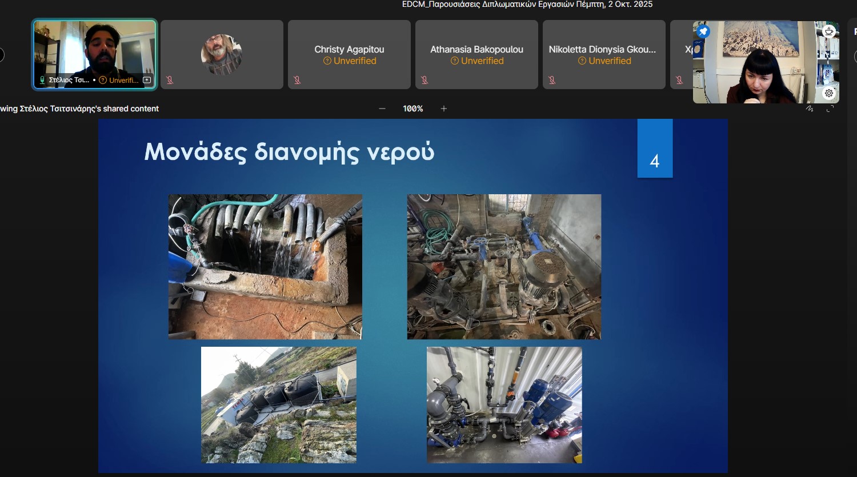Enter fullscreen for the shared content
The height and width of the screenshot is (477, 857).
830,109
